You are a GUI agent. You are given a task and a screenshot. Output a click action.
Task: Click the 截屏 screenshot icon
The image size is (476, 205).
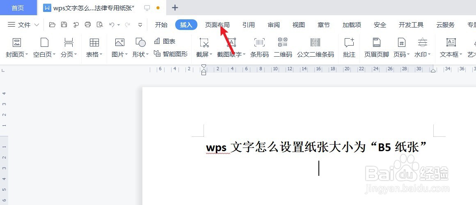click(x=204, y=42)
